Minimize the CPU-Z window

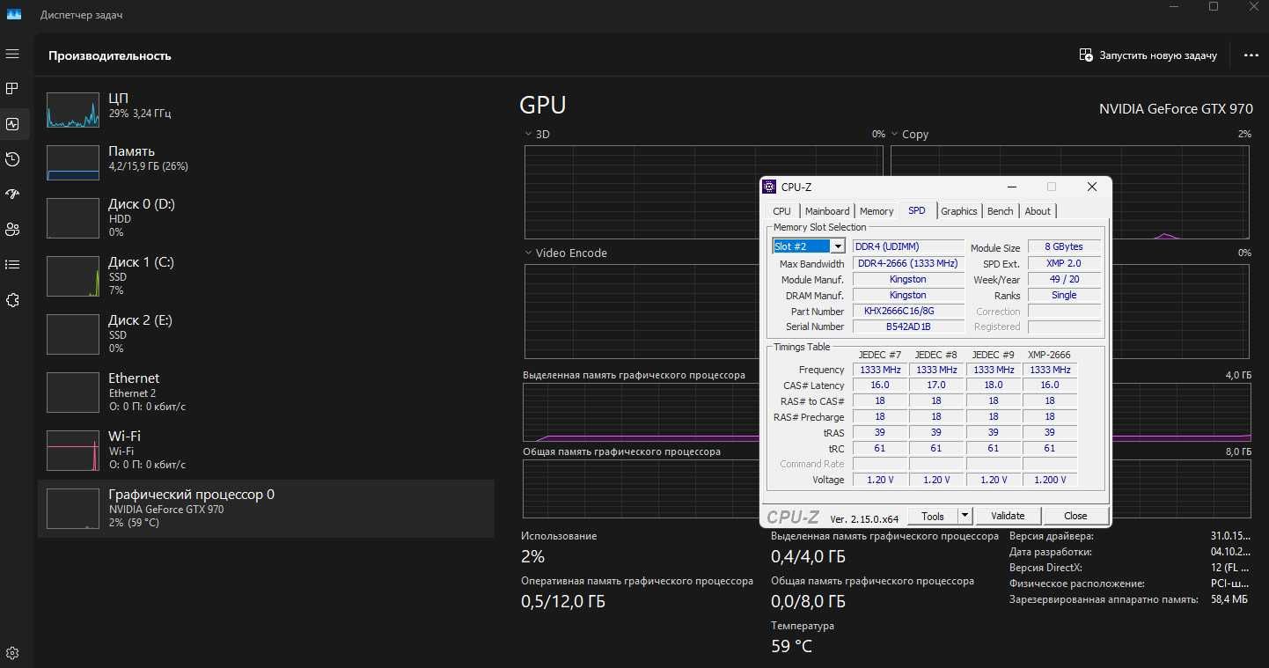point(1011,187)
